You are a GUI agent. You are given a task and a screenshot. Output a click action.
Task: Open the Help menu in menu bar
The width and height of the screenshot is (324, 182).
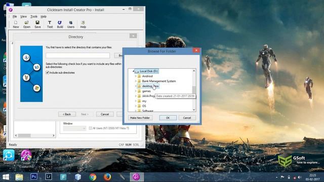[44, 17]
